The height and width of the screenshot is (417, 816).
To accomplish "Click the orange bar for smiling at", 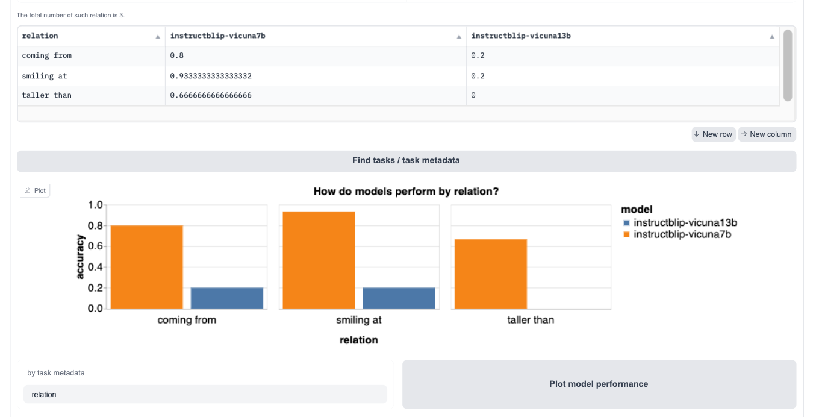I will (319, 260).
